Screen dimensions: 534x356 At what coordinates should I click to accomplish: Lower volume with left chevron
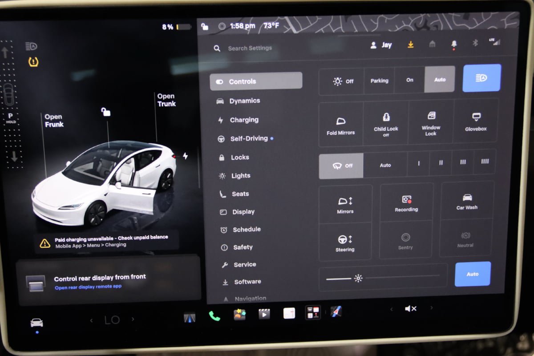coord(392,309)
